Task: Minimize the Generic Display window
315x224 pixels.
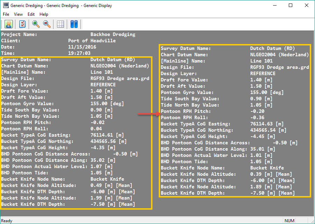Action: click(x=274, y=6)
